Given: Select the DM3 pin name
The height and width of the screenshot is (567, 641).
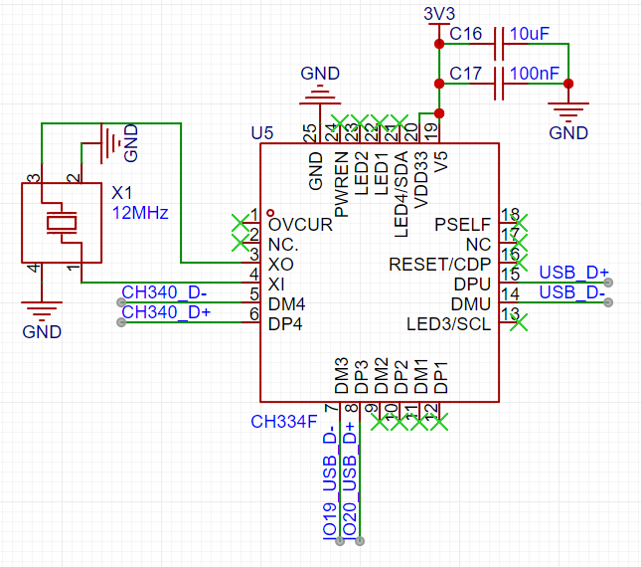Looking at the screenshot, I should (342, 376).
